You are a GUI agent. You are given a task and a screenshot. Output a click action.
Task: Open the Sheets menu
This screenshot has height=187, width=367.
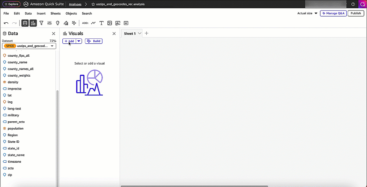(x=56, y=13)
